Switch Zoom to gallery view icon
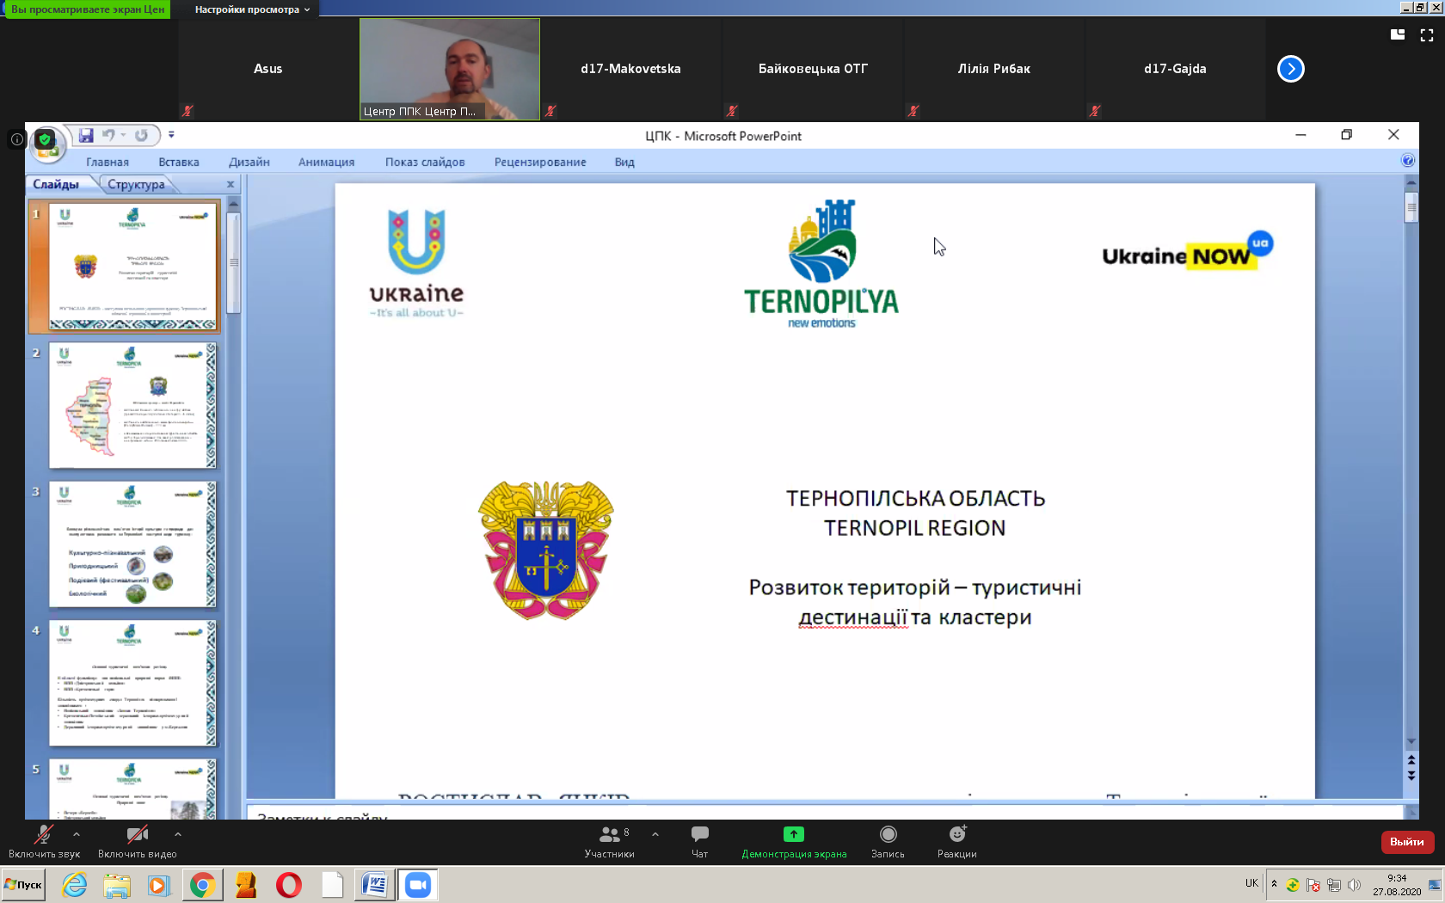 tap(1398, 34)
